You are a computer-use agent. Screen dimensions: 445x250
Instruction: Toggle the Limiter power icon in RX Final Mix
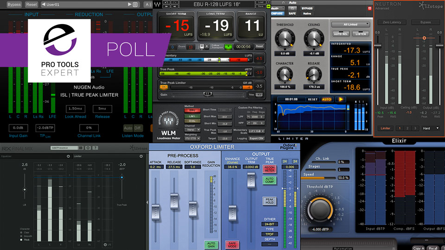[141, 156]
